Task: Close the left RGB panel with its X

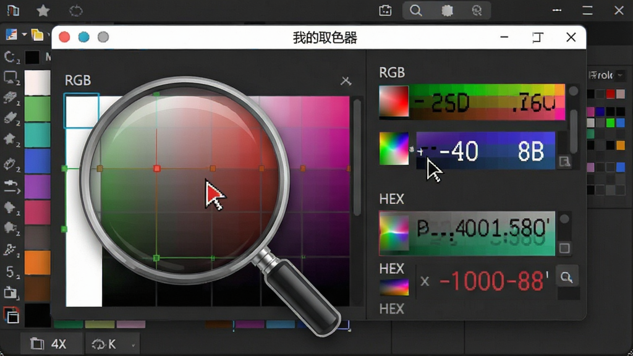Action: pos(346,81)
